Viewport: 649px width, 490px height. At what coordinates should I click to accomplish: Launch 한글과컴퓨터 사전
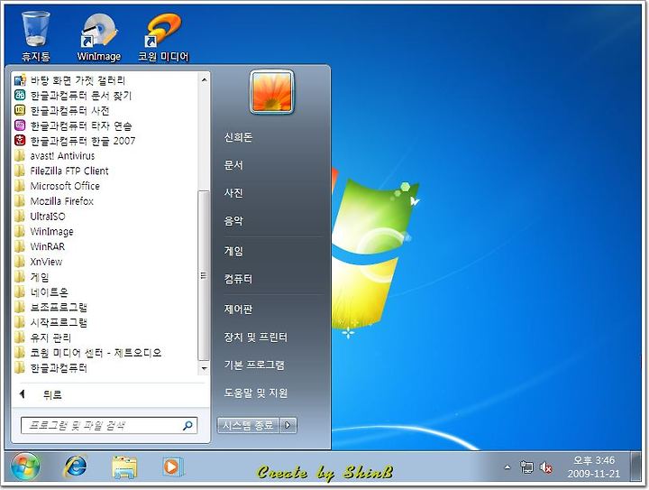62,111
